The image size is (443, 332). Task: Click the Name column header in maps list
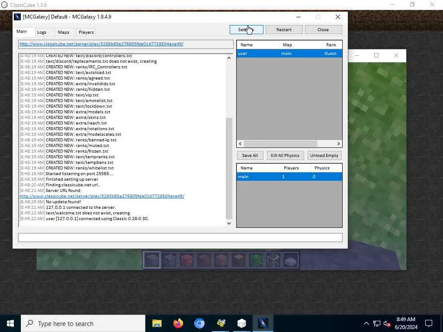click(x=259, y=168)
